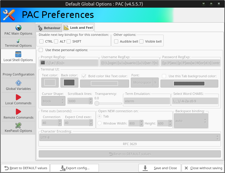Adjust the Window Height spinner arrows
The image size is (225, 173).
[x=170, y=123]
